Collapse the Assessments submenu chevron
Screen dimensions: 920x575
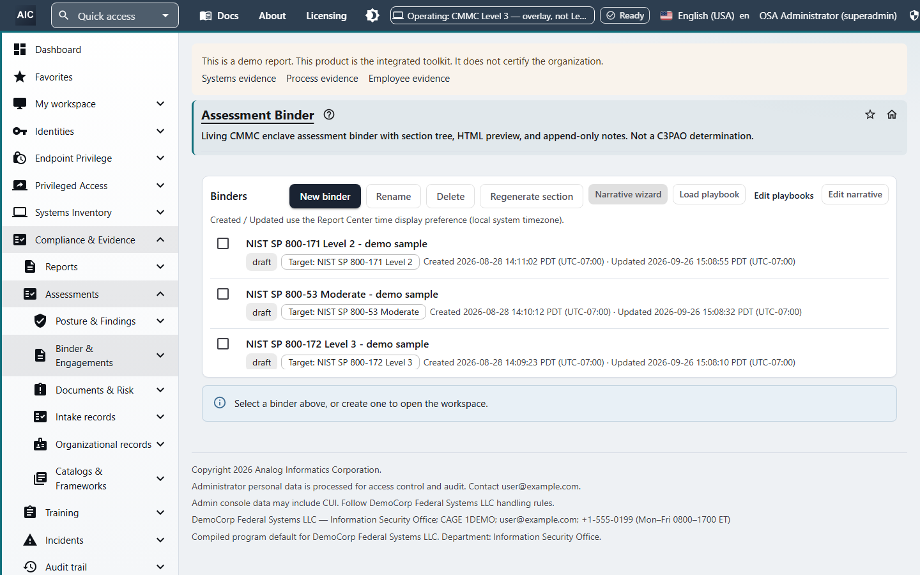coord(160,294)
